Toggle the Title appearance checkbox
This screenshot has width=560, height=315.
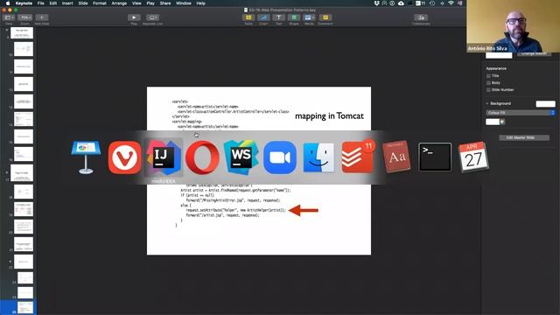488,76
